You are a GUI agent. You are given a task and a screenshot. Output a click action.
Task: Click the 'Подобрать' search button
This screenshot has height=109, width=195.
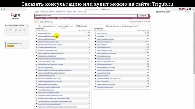[x=143, y=16]
